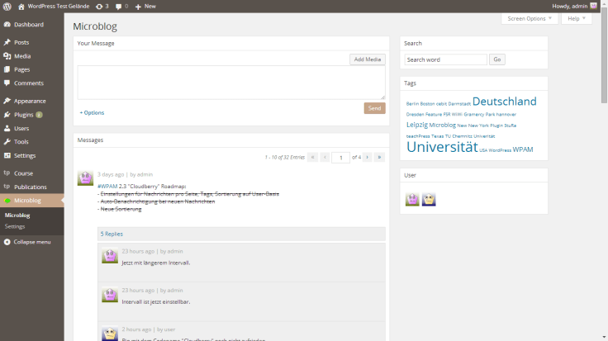Click the Go search button

pos(497,59)
